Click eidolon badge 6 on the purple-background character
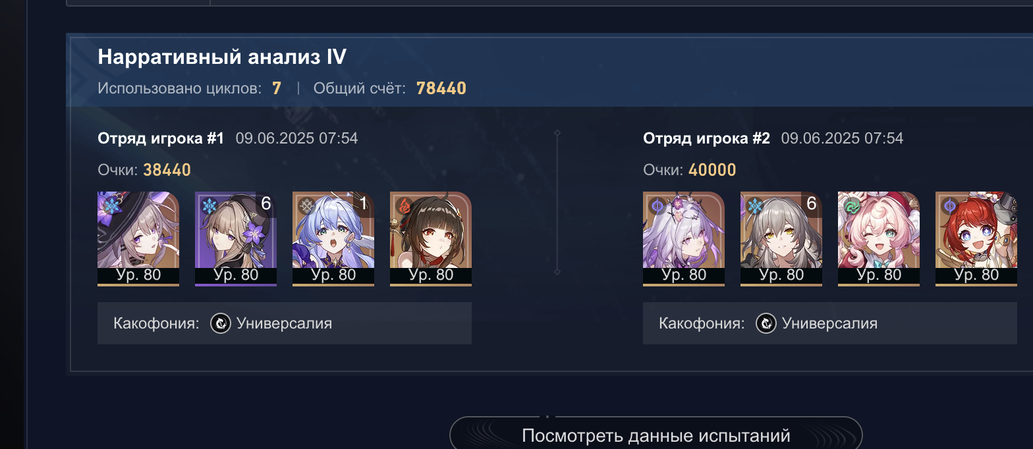Screen dimensions: 1033x449 coord(265,204)
